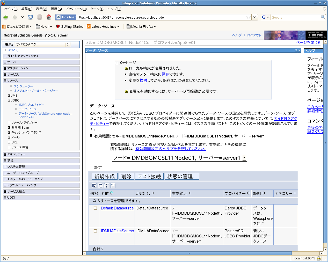Click the localhost site identity icon

66,17
